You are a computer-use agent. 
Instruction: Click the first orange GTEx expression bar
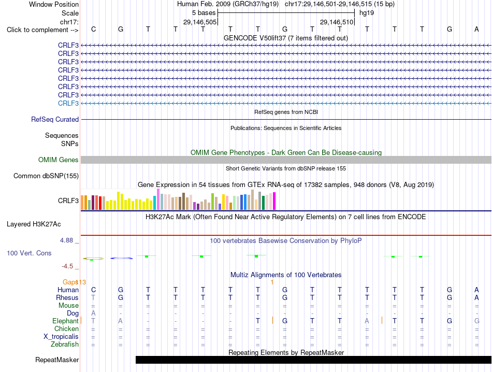pos(82,203)
